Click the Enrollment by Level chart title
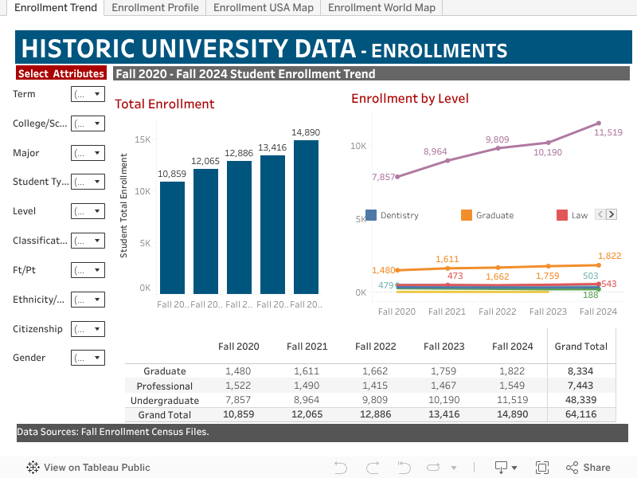The image size is (637, 478). coord(410,98)
